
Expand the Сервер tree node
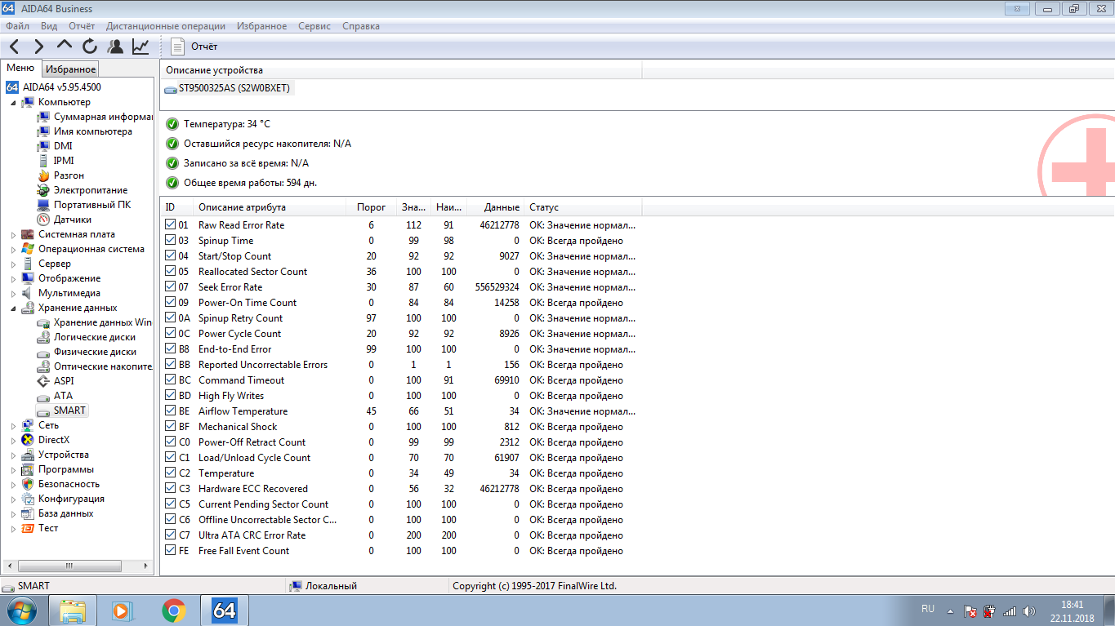coord(13,264)
